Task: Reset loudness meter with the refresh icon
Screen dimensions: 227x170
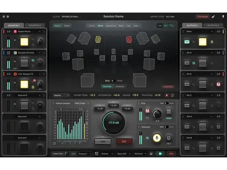Action: pos(172,95)
